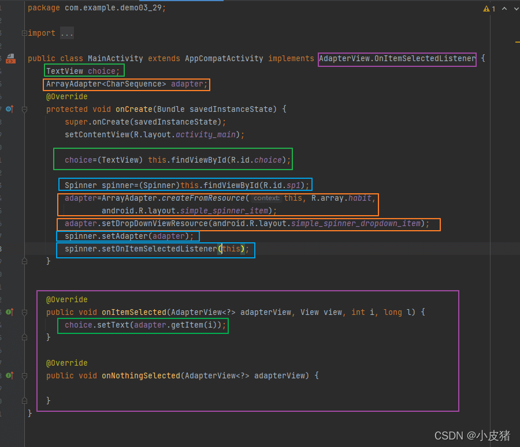Click AdapterView.OnItemSelectedListener in the class declaration

[x=397, y=58]
